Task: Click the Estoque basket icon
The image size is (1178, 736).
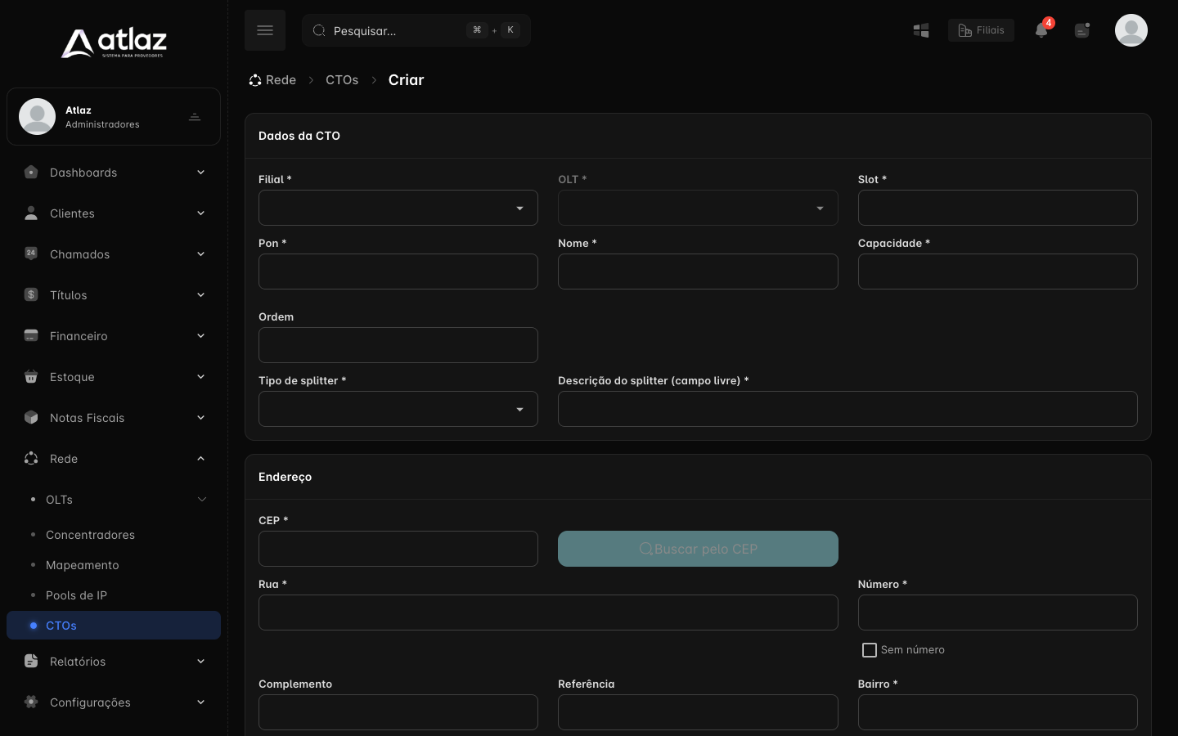Action: click(31, 377)
